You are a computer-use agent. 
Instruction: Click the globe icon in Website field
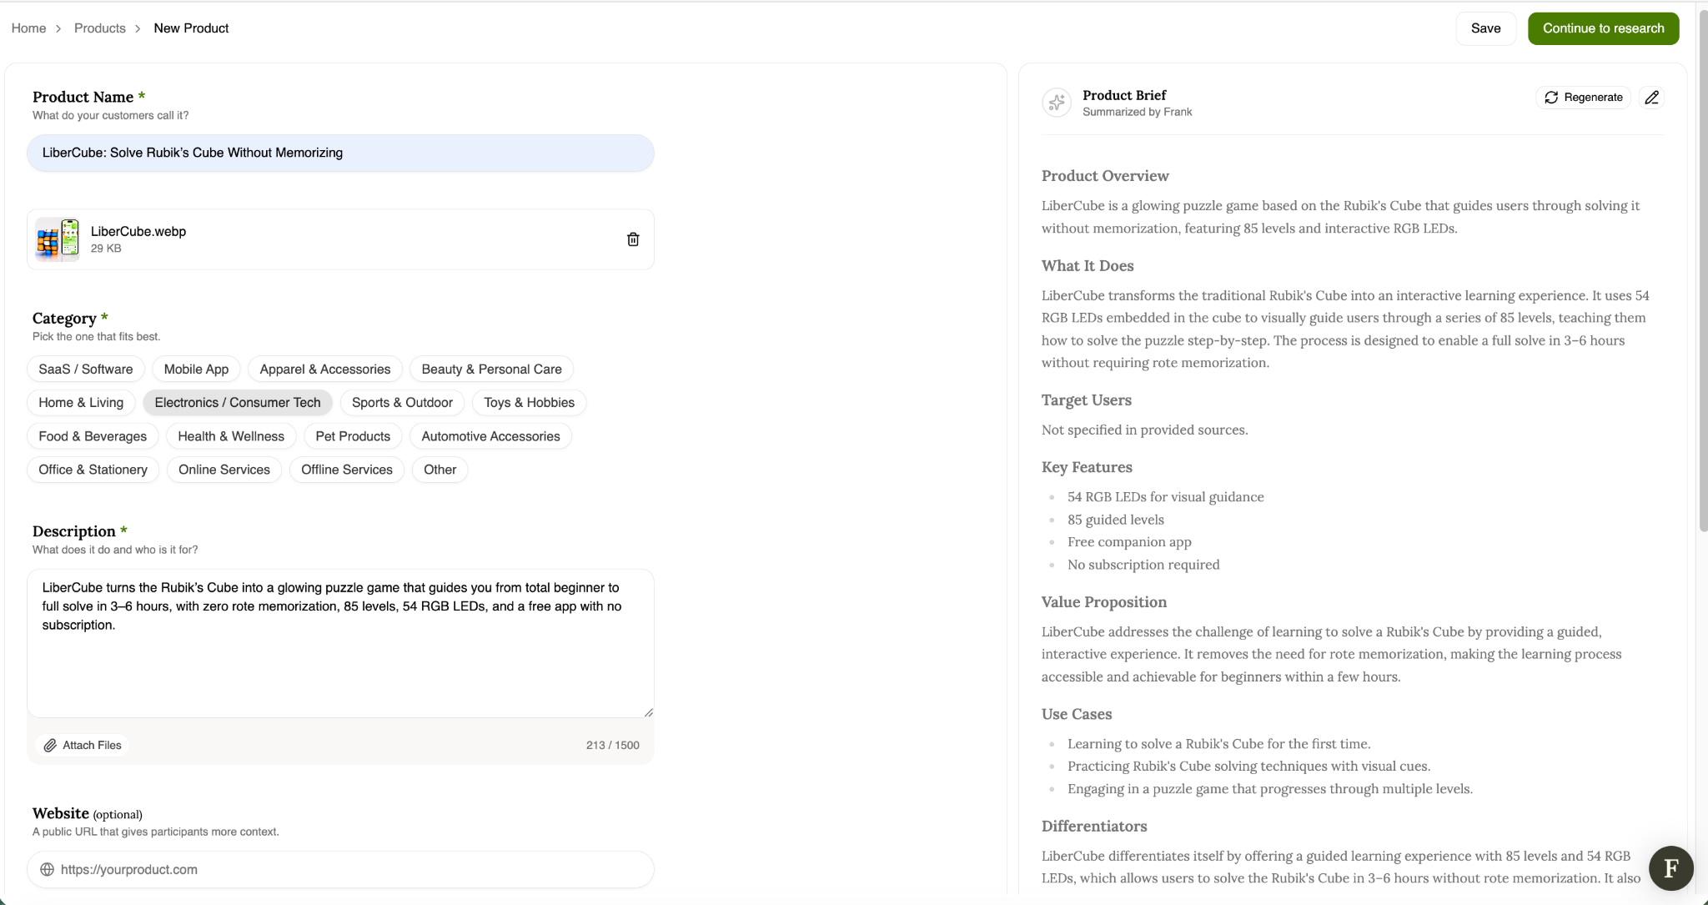coord(48,869)
